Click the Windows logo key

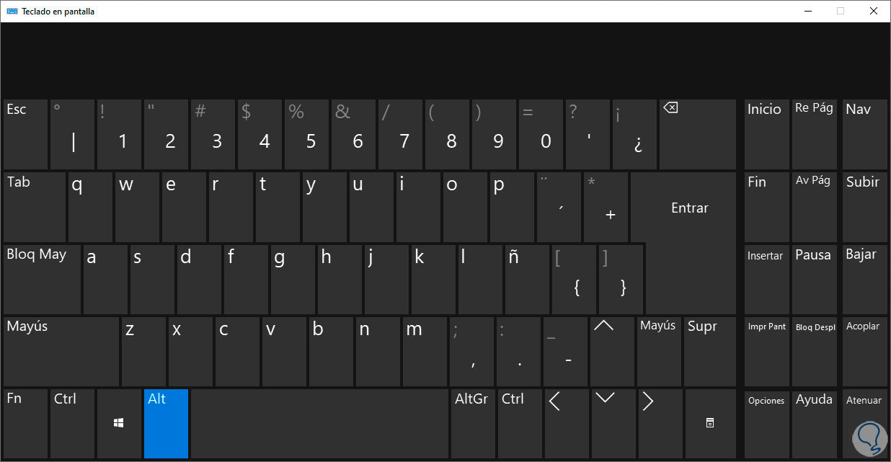119,423
